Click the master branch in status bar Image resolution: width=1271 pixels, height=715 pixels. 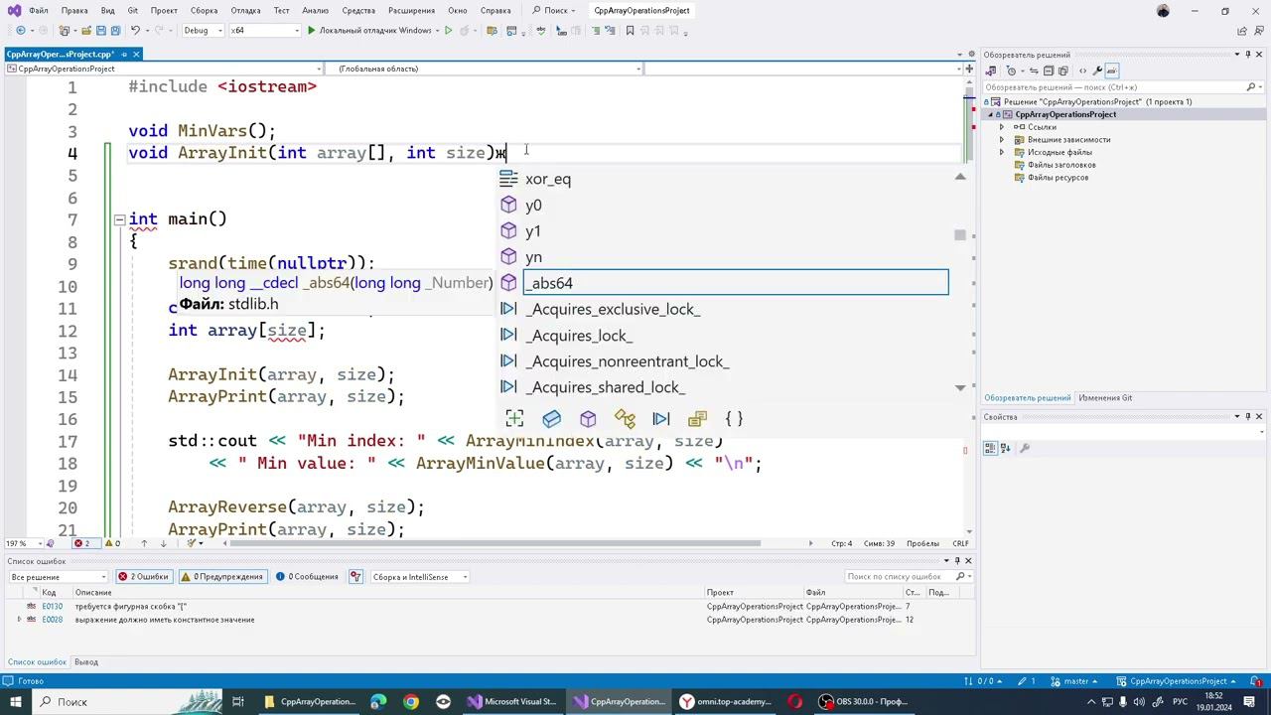pyautogui.click(x=1076, y=681)
